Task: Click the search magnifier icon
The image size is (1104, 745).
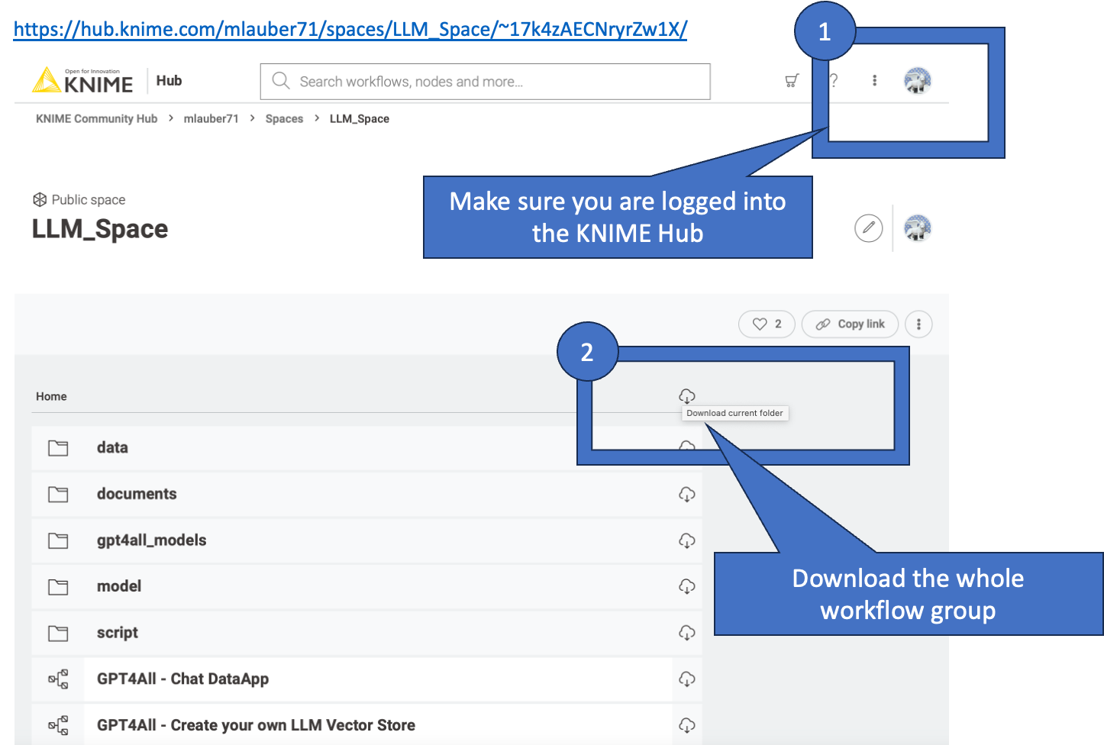Action: coord(281,81)
